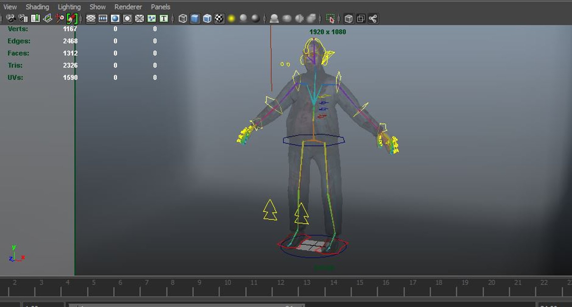Click the X-Ray Joints icon
This screenshot has height=307, width=572.
373,18
